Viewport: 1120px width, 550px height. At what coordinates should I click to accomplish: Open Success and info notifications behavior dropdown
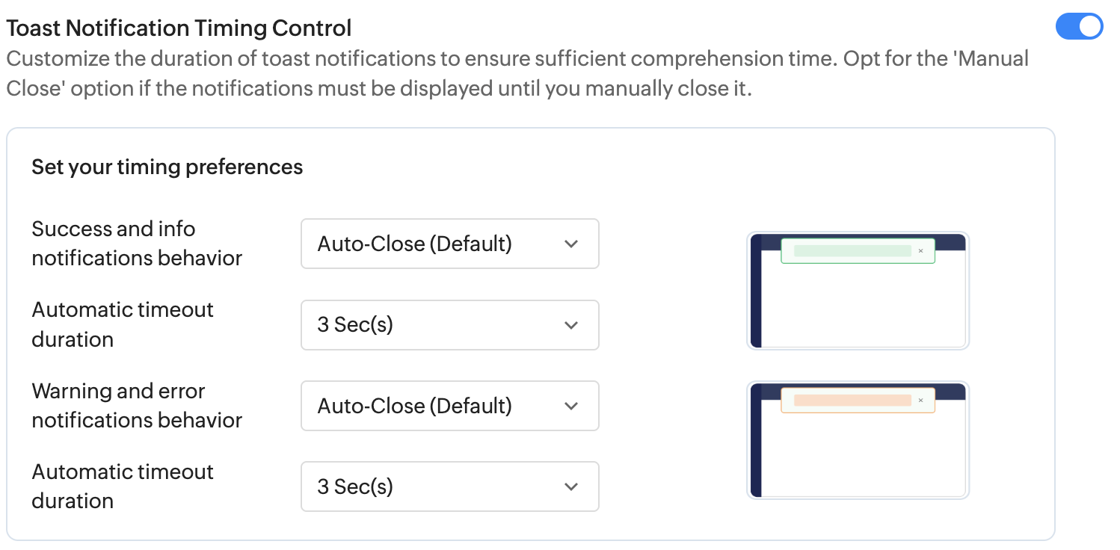point(449,244)
